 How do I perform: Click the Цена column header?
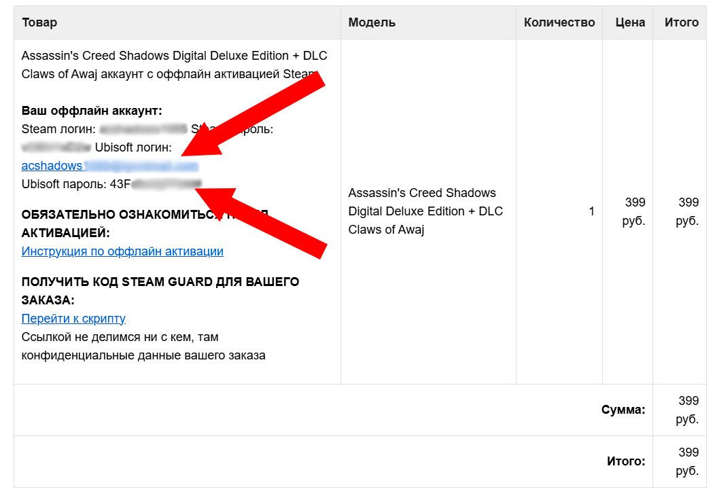pyautogui.click(x=629, y=22)
